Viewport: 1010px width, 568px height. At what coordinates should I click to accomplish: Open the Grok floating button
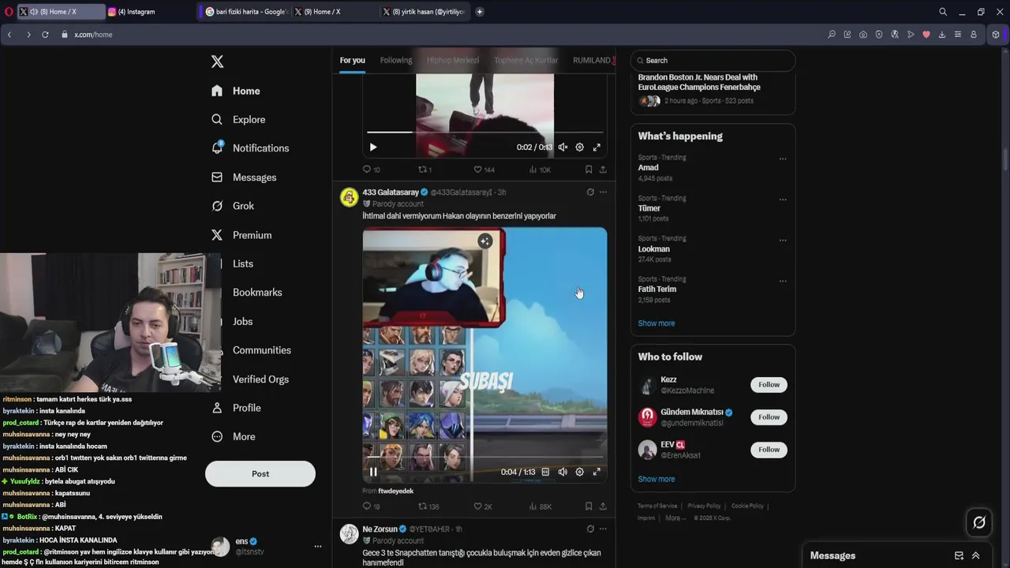click(979, 522)
